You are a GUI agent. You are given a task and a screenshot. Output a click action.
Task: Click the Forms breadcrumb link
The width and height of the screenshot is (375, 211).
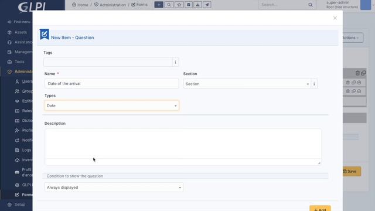(x=139, y=5)
